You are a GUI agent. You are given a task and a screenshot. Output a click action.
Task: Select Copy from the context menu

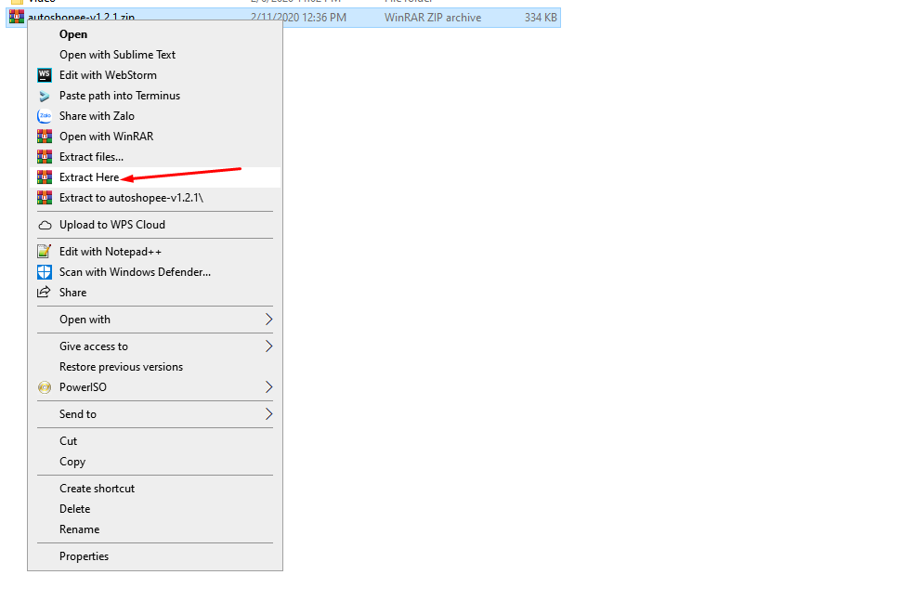pos(155,462)
